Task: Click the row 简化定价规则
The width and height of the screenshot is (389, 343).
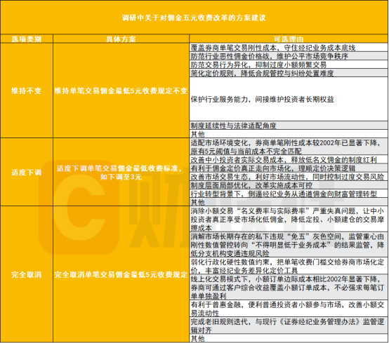Action: coord(289,73)
